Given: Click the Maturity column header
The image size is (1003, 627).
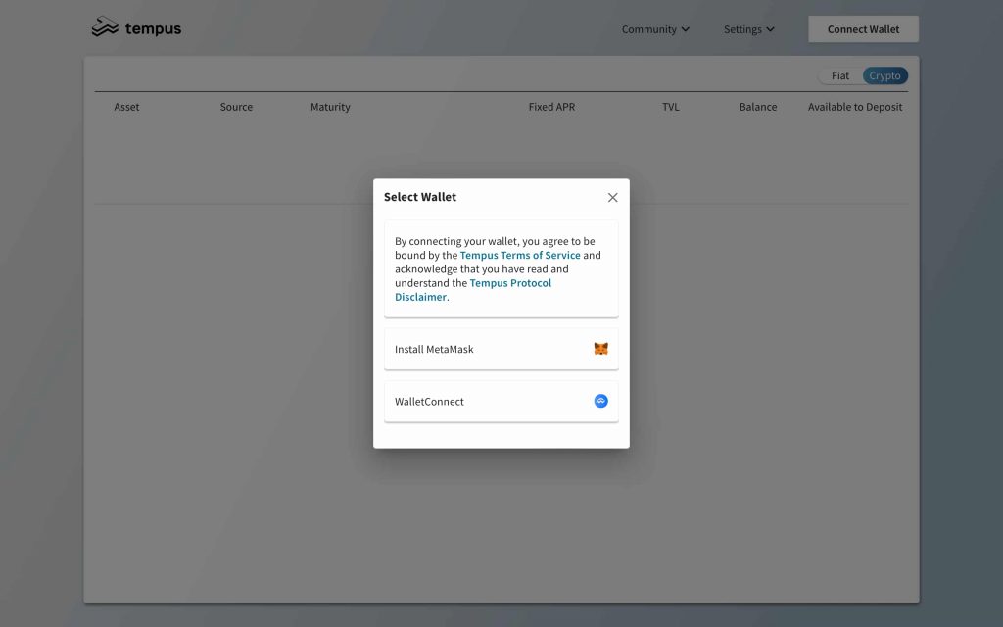Looking at the screenshot, I should [x=330, y=107].
